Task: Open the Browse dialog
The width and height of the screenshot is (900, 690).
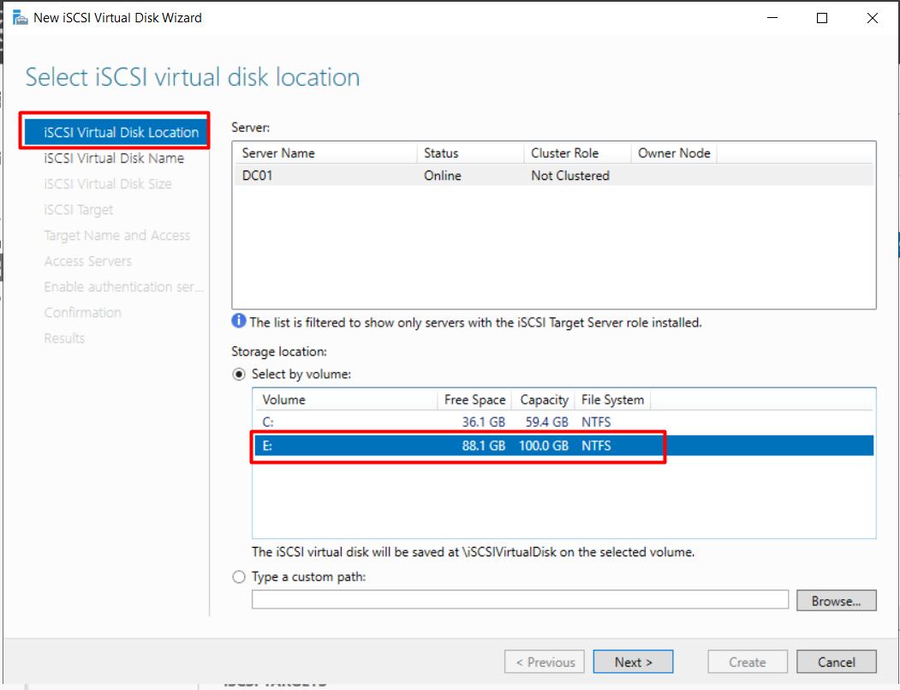Action: pyautogui.click(x=836, y=601)
